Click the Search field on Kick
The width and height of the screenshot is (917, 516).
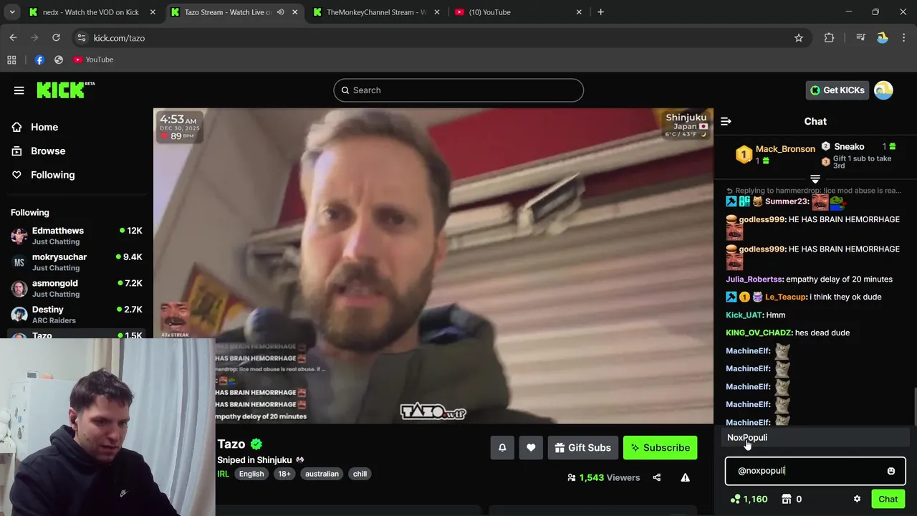point(458,90)
